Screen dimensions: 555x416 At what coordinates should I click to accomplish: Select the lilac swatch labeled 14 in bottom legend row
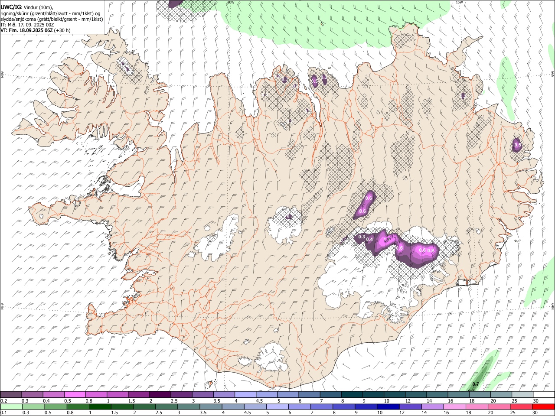click(x=432, y=406)
